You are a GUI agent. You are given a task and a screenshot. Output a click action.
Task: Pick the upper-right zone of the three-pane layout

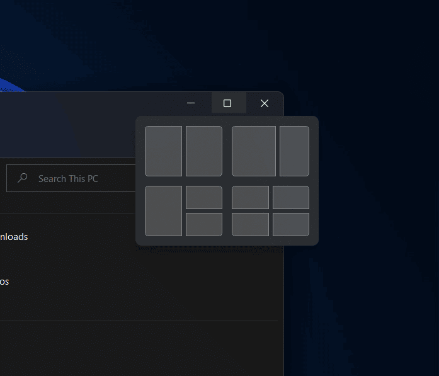[204, 197]
